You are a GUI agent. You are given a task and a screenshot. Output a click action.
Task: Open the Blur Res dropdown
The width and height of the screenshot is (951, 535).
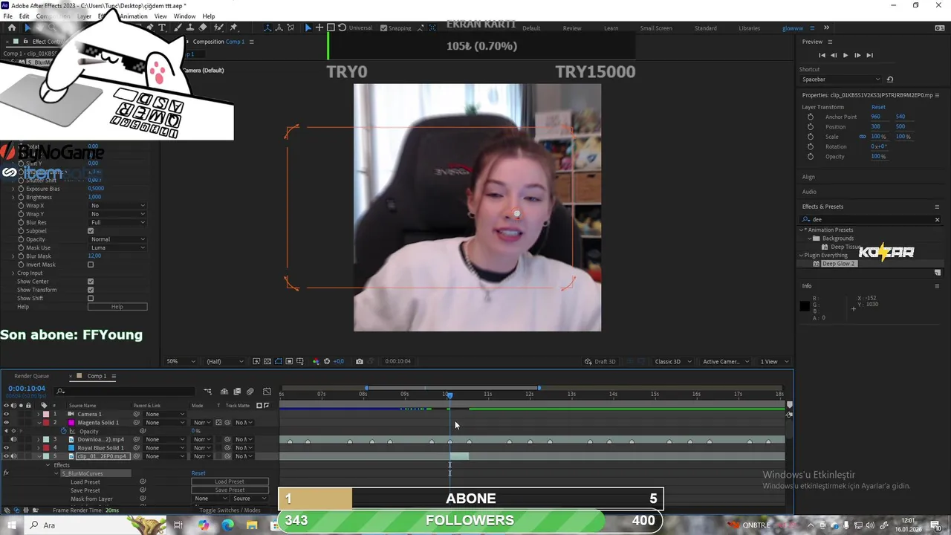tap(117, 222)
